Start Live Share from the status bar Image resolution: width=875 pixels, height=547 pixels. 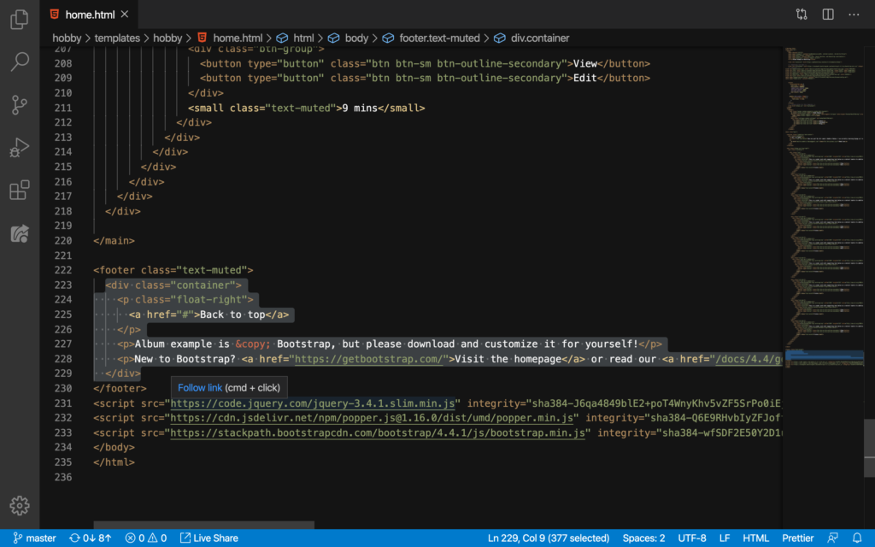(209, 538)
